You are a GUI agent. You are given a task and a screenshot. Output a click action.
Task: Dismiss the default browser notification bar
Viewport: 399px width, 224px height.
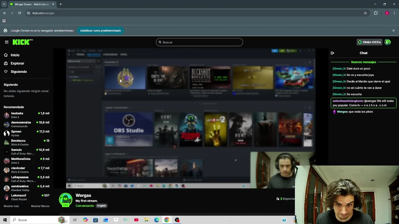(393, 30)
